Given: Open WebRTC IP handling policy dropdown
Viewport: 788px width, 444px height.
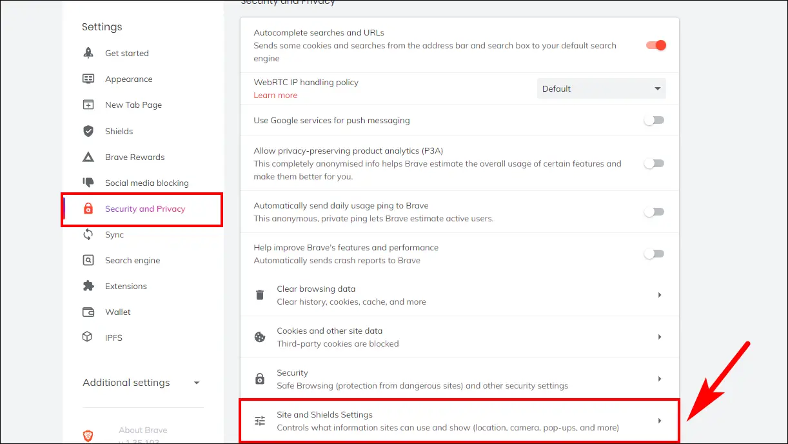Looking at the screenshot, I should pos(602,88).
